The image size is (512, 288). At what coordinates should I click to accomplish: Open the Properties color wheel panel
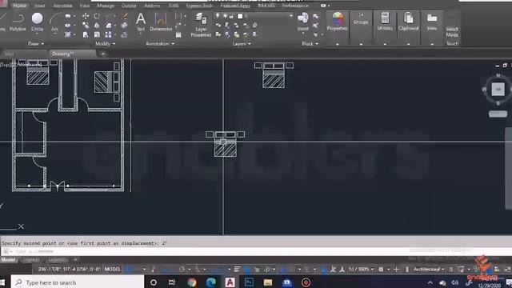[x=338, y=22]
